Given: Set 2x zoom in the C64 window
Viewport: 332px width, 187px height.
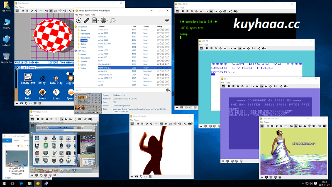Looking at the screenshot, I should click(257, 86).
